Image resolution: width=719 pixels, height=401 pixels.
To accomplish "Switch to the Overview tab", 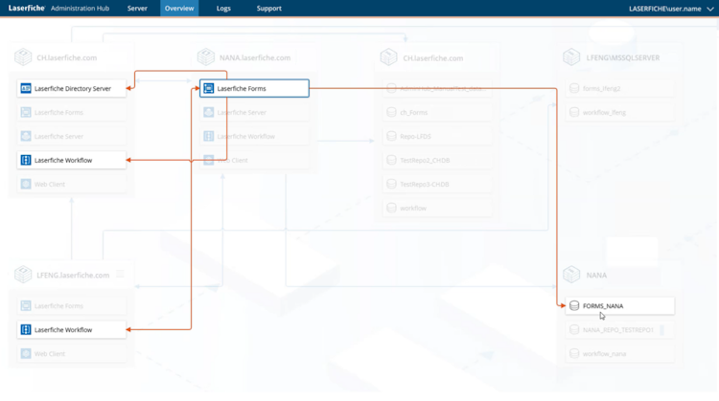I will [179, 9].
